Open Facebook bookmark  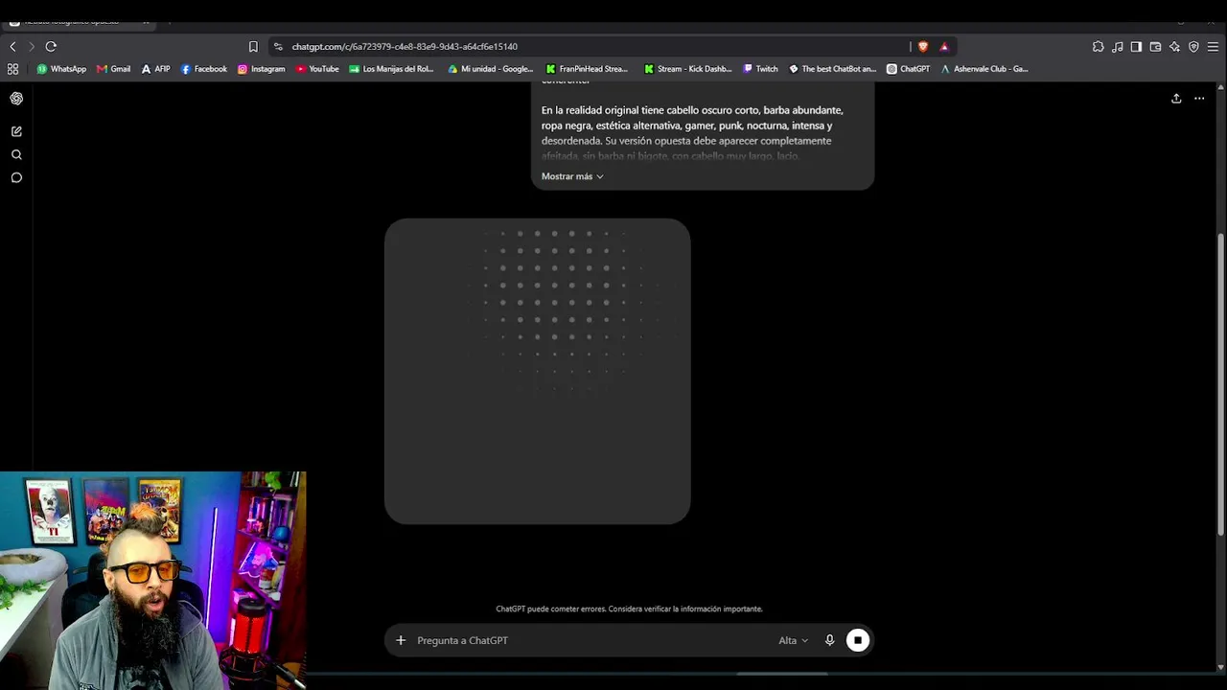click(203, 69)
